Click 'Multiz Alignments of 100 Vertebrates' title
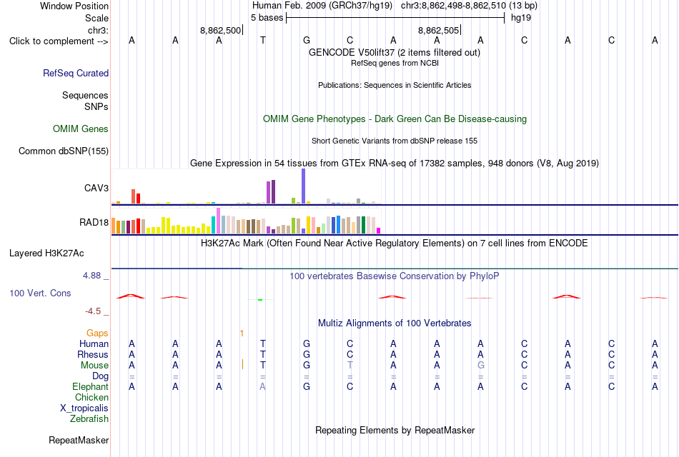The height and width of the screenshot is (457, 679). point(395,323)
